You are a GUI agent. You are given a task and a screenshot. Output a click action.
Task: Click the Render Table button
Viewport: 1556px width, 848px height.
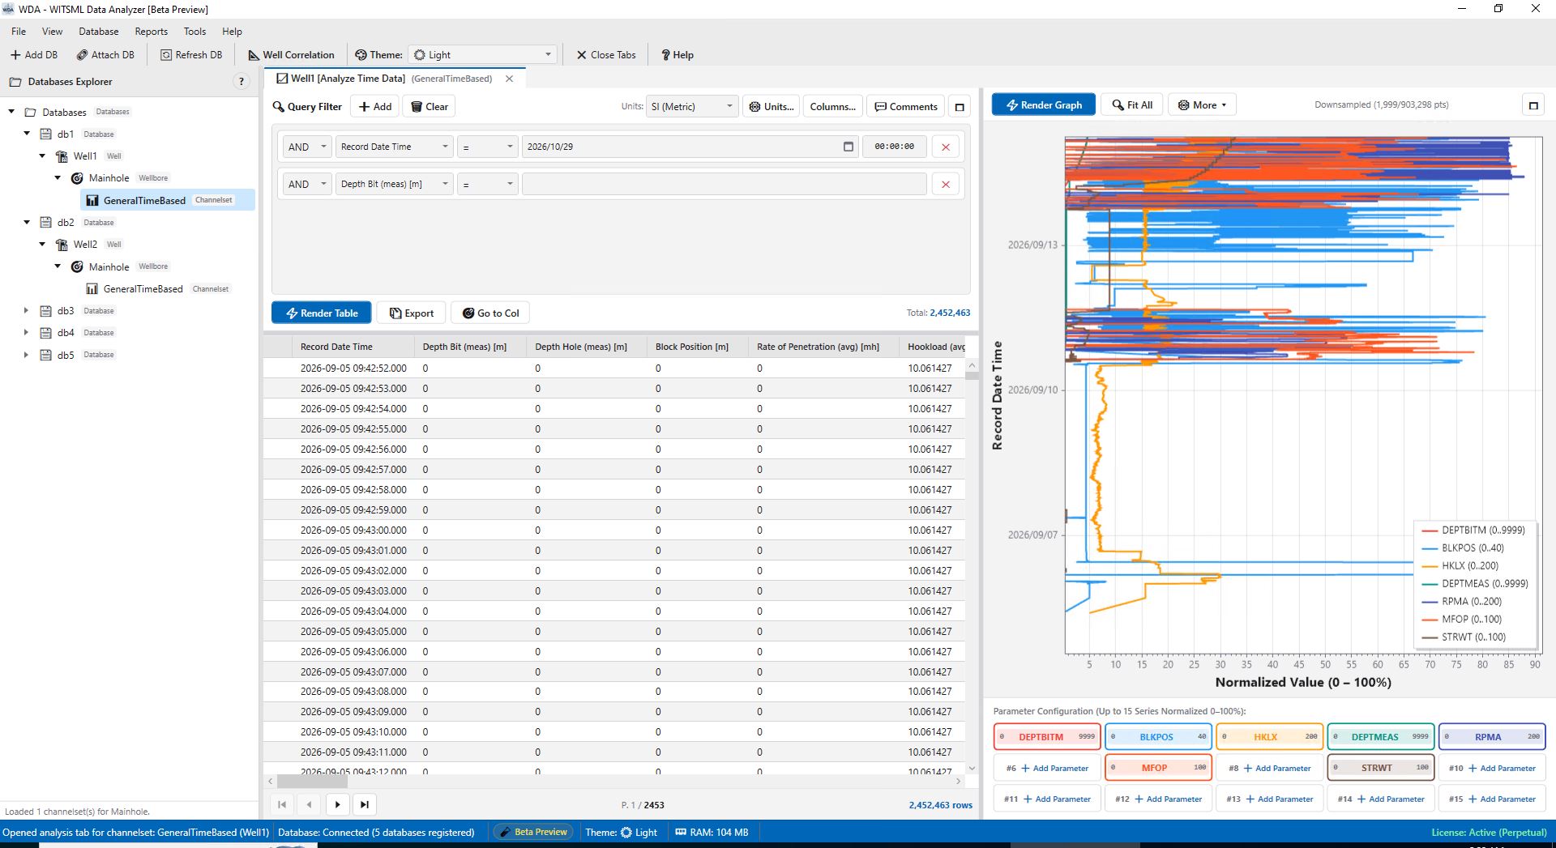[x=322, y=313]
